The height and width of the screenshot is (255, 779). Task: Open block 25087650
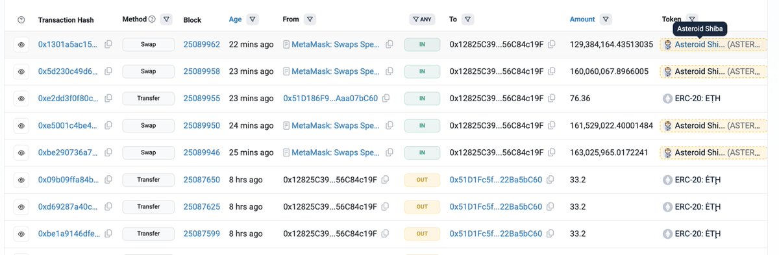coord(202,180)
